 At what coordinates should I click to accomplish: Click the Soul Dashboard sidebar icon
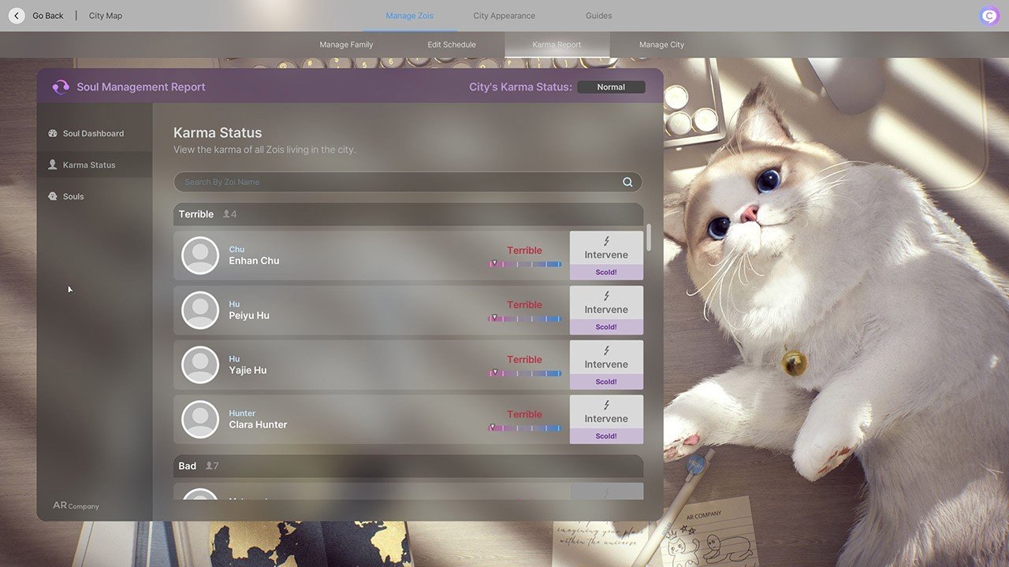click(x=53, y=134)
